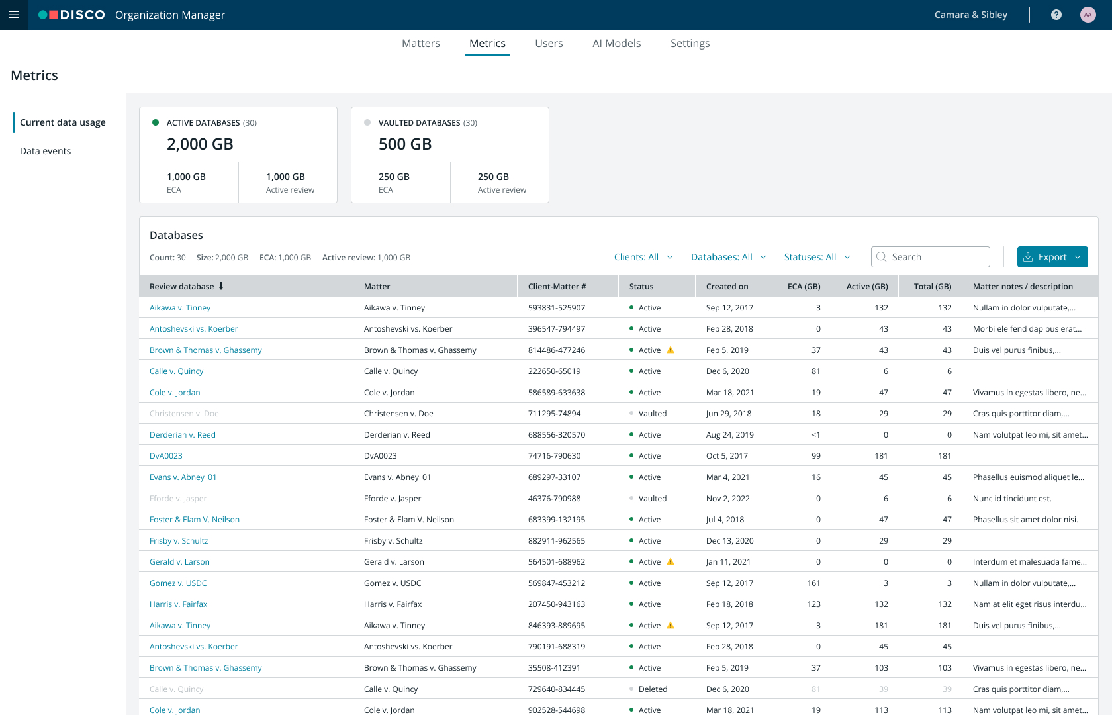The image size is (1112, 715).
Task: Click created date Oct 5, 2017
Action: 727,455
